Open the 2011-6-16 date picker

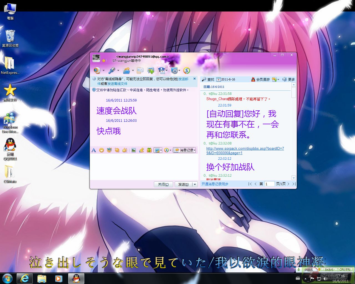coord(226,79)
